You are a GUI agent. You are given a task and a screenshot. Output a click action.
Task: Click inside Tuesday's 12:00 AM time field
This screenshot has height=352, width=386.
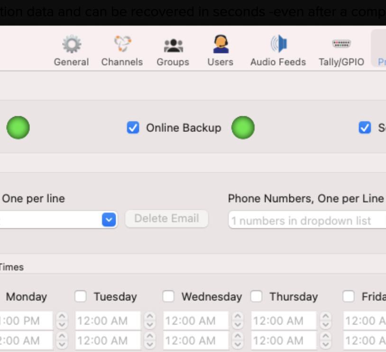point(104,321)
